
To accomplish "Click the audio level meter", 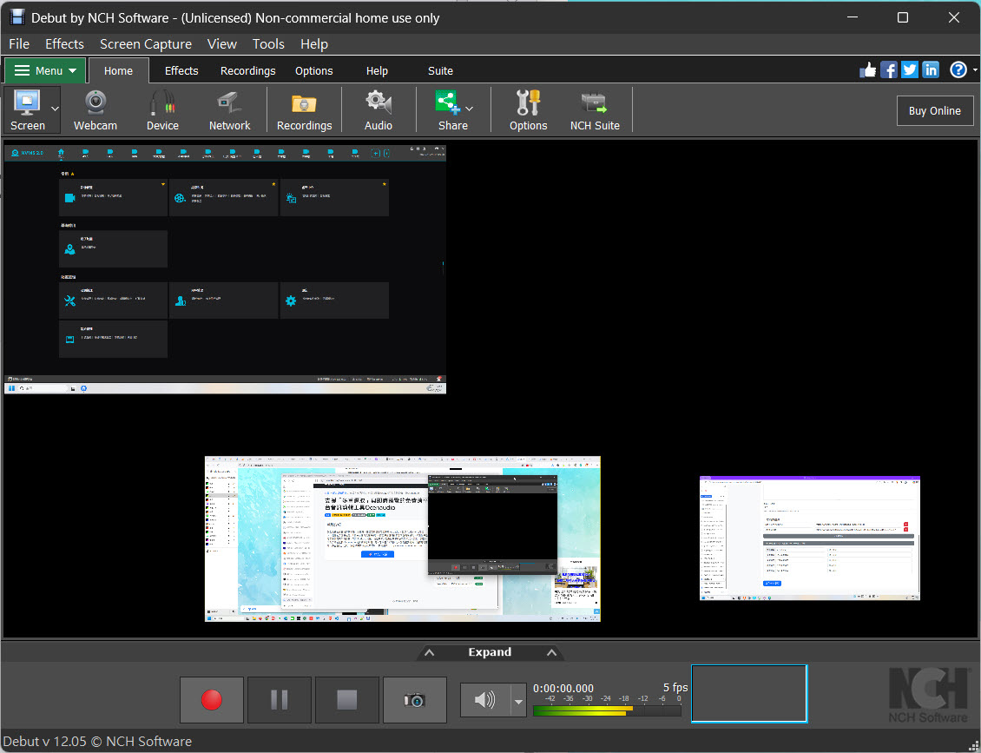I will (x=606, y=710).
